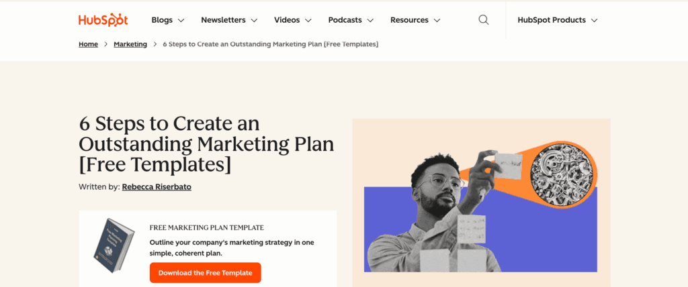This screenshot has width=688, height=287.
Task: Click the 6 Steps article headline
Action: (206, 143)
